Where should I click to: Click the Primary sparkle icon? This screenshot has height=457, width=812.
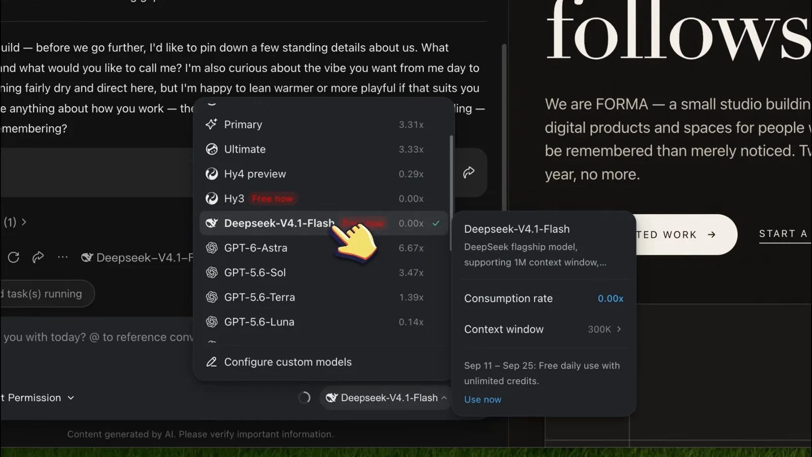point(212,124)
